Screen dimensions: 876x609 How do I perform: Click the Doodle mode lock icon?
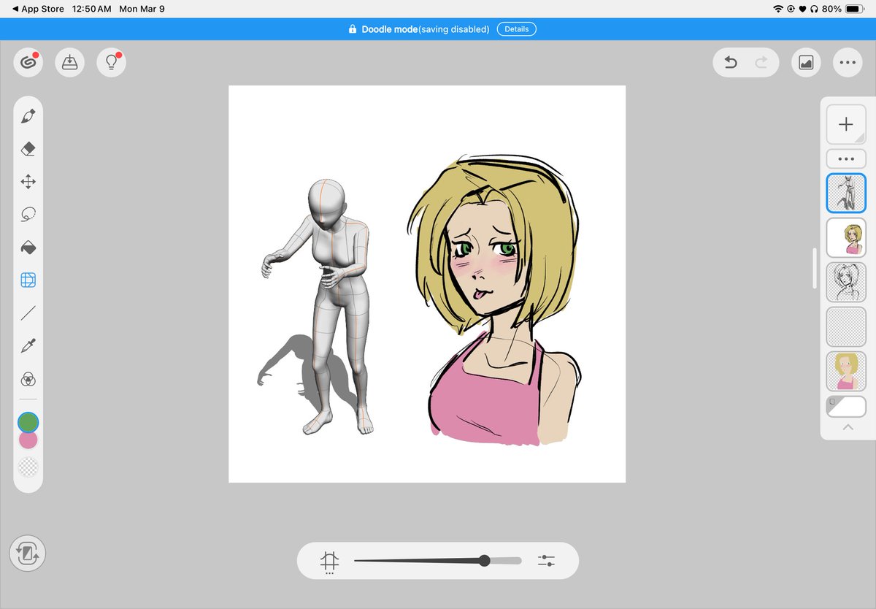(353, 29)
